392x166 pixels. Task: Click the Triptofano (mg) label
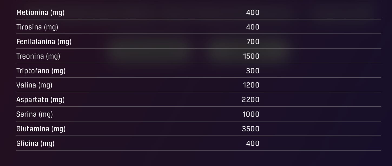[41, 71]
